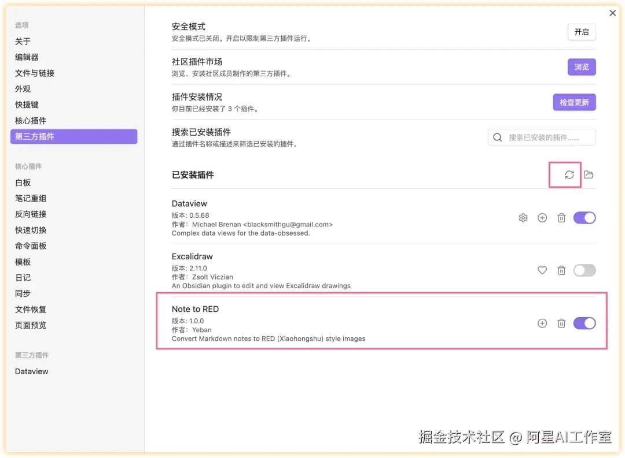This screenshot has width=625, height=458.
Task: Delete the Dataview plugin
Action: pos(561,218)
